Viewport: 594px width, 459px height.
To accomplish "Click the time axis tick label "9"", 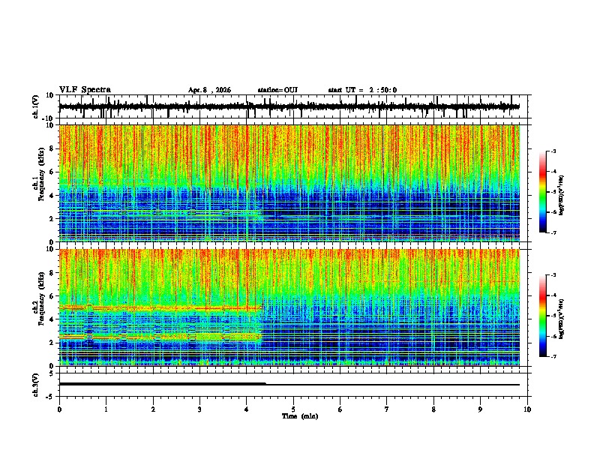I will pyautogui.click(x=480, y=409).
